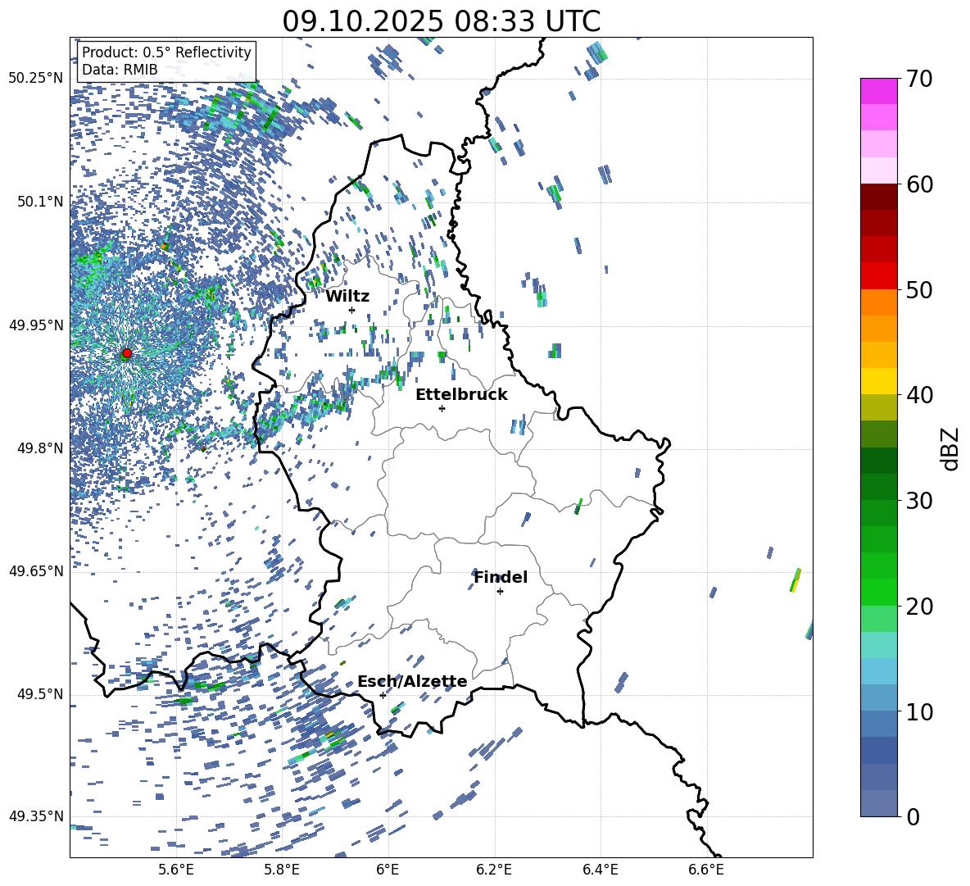Click the 60 dBZ colorbar tick label
The width and height of the screenshot is (970, 886).
(918, 184)
